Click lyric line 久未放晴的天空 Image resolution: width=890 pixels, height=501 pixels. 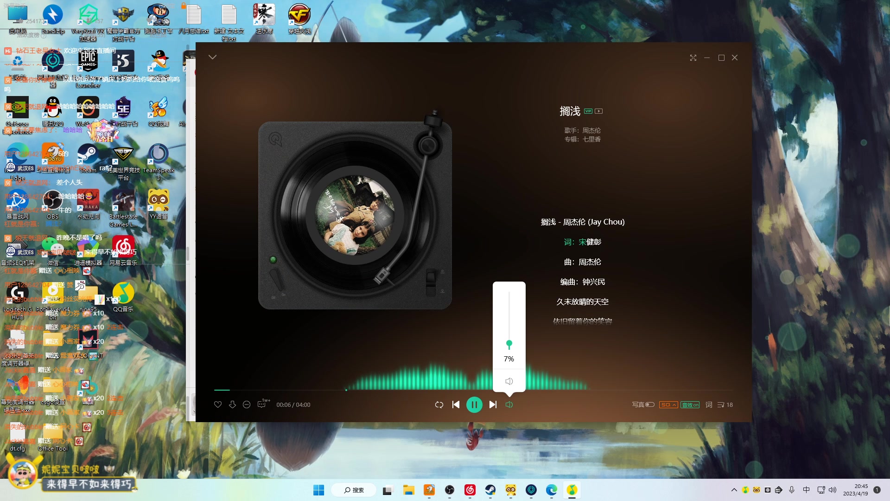coord(583,302)
